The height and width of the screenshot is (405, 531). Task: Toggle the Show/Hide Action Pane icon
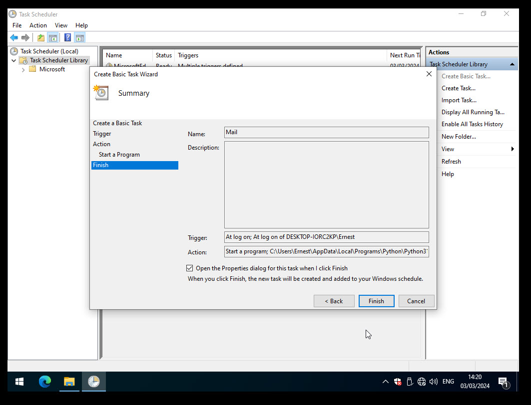tap(79, 37)
